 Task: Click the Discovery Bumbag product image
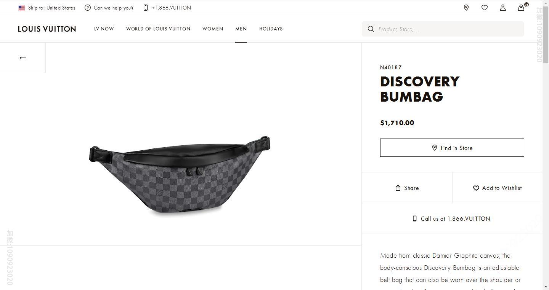(x=180, y=175)
